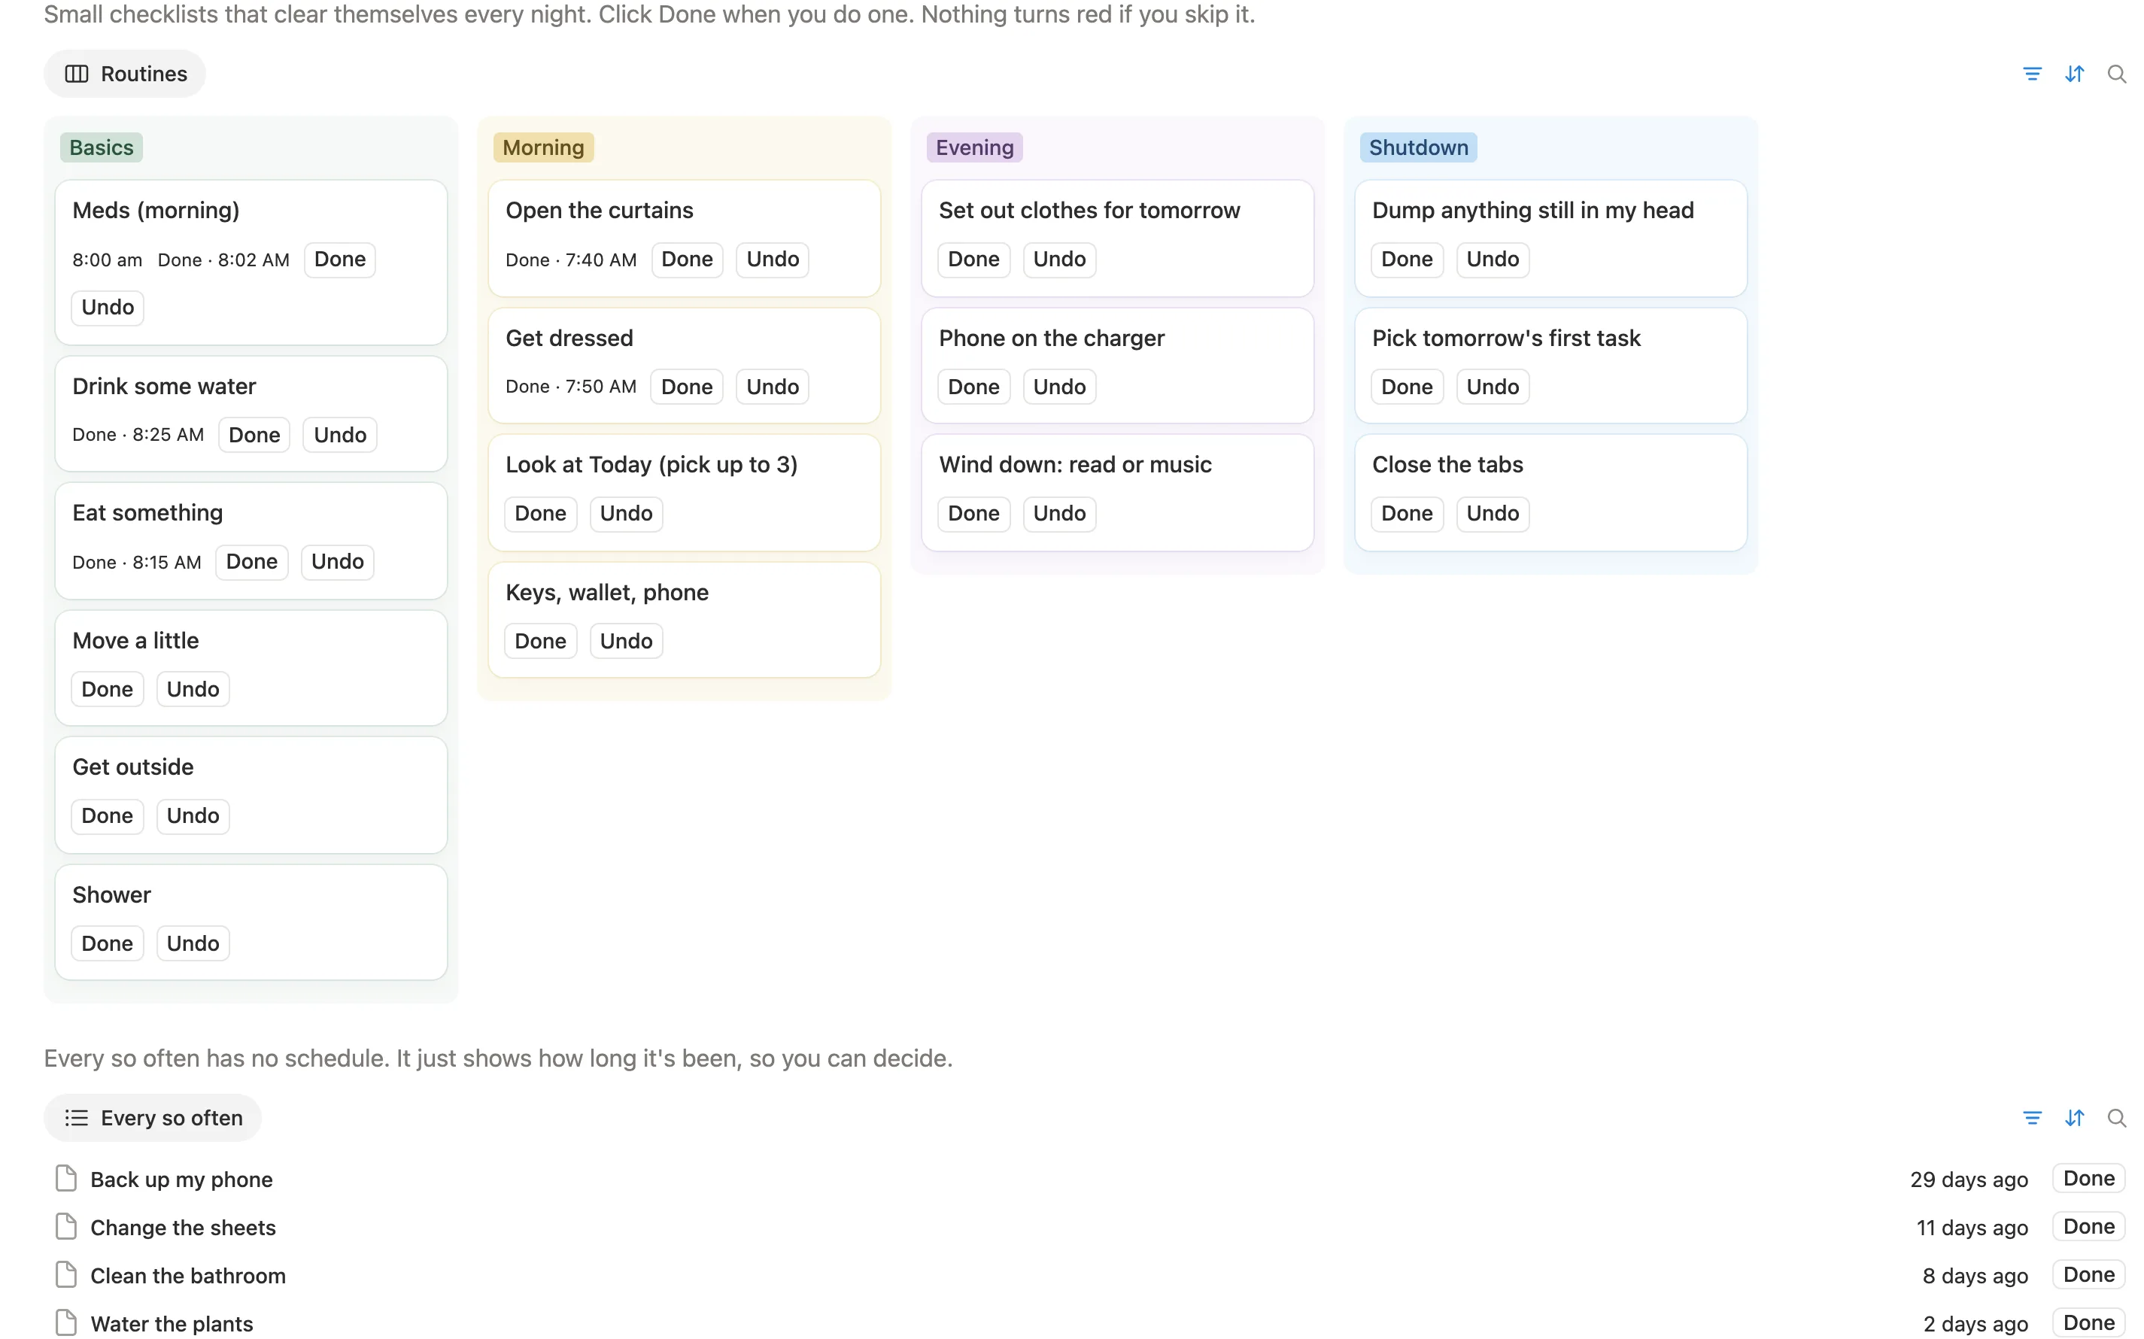
Task: Click the Morning group label
Action: tap(543, 147)
